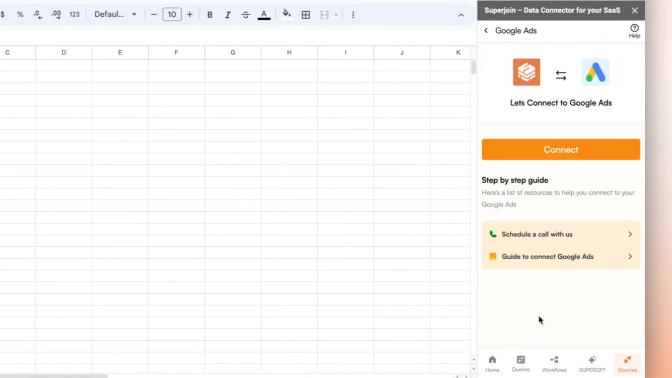Select column J header
The width and height of the screenshot is (672, 378).
(x=402, y=52)
